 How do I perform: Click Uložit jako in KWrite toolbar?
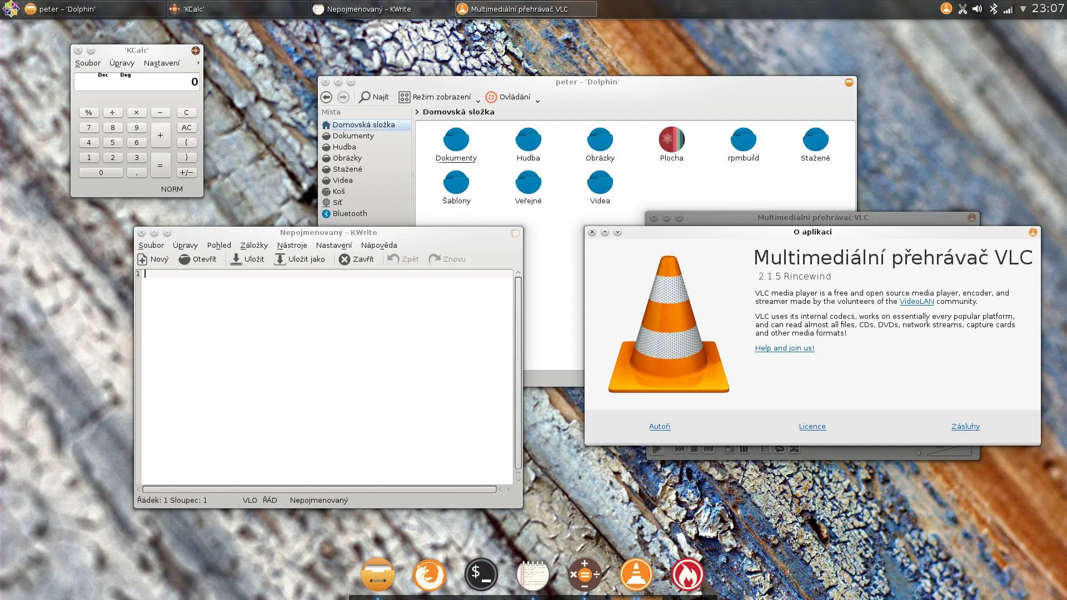tap(300, 259)
